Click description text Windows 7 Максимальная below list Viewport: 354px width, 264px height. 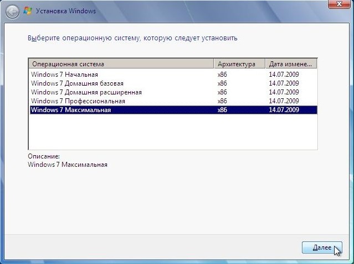point(68,165)
